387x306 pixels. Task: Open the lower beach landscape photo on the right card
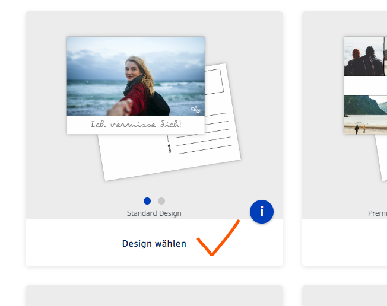pyautogui.click(x=365, y=115)
